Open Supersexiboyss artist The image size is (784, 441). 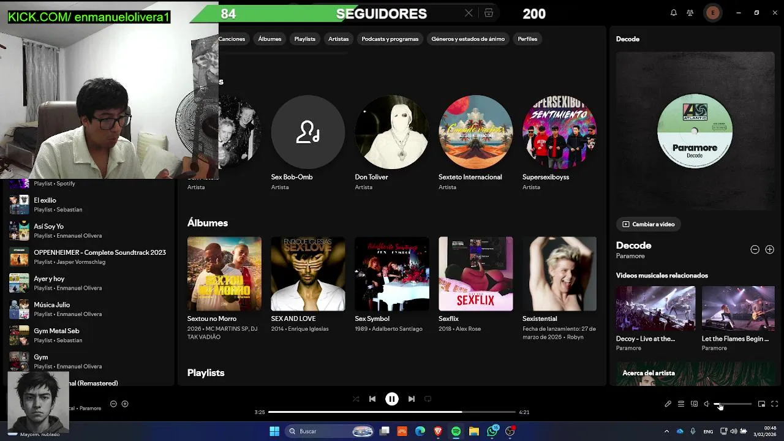[x=559, y=132]
